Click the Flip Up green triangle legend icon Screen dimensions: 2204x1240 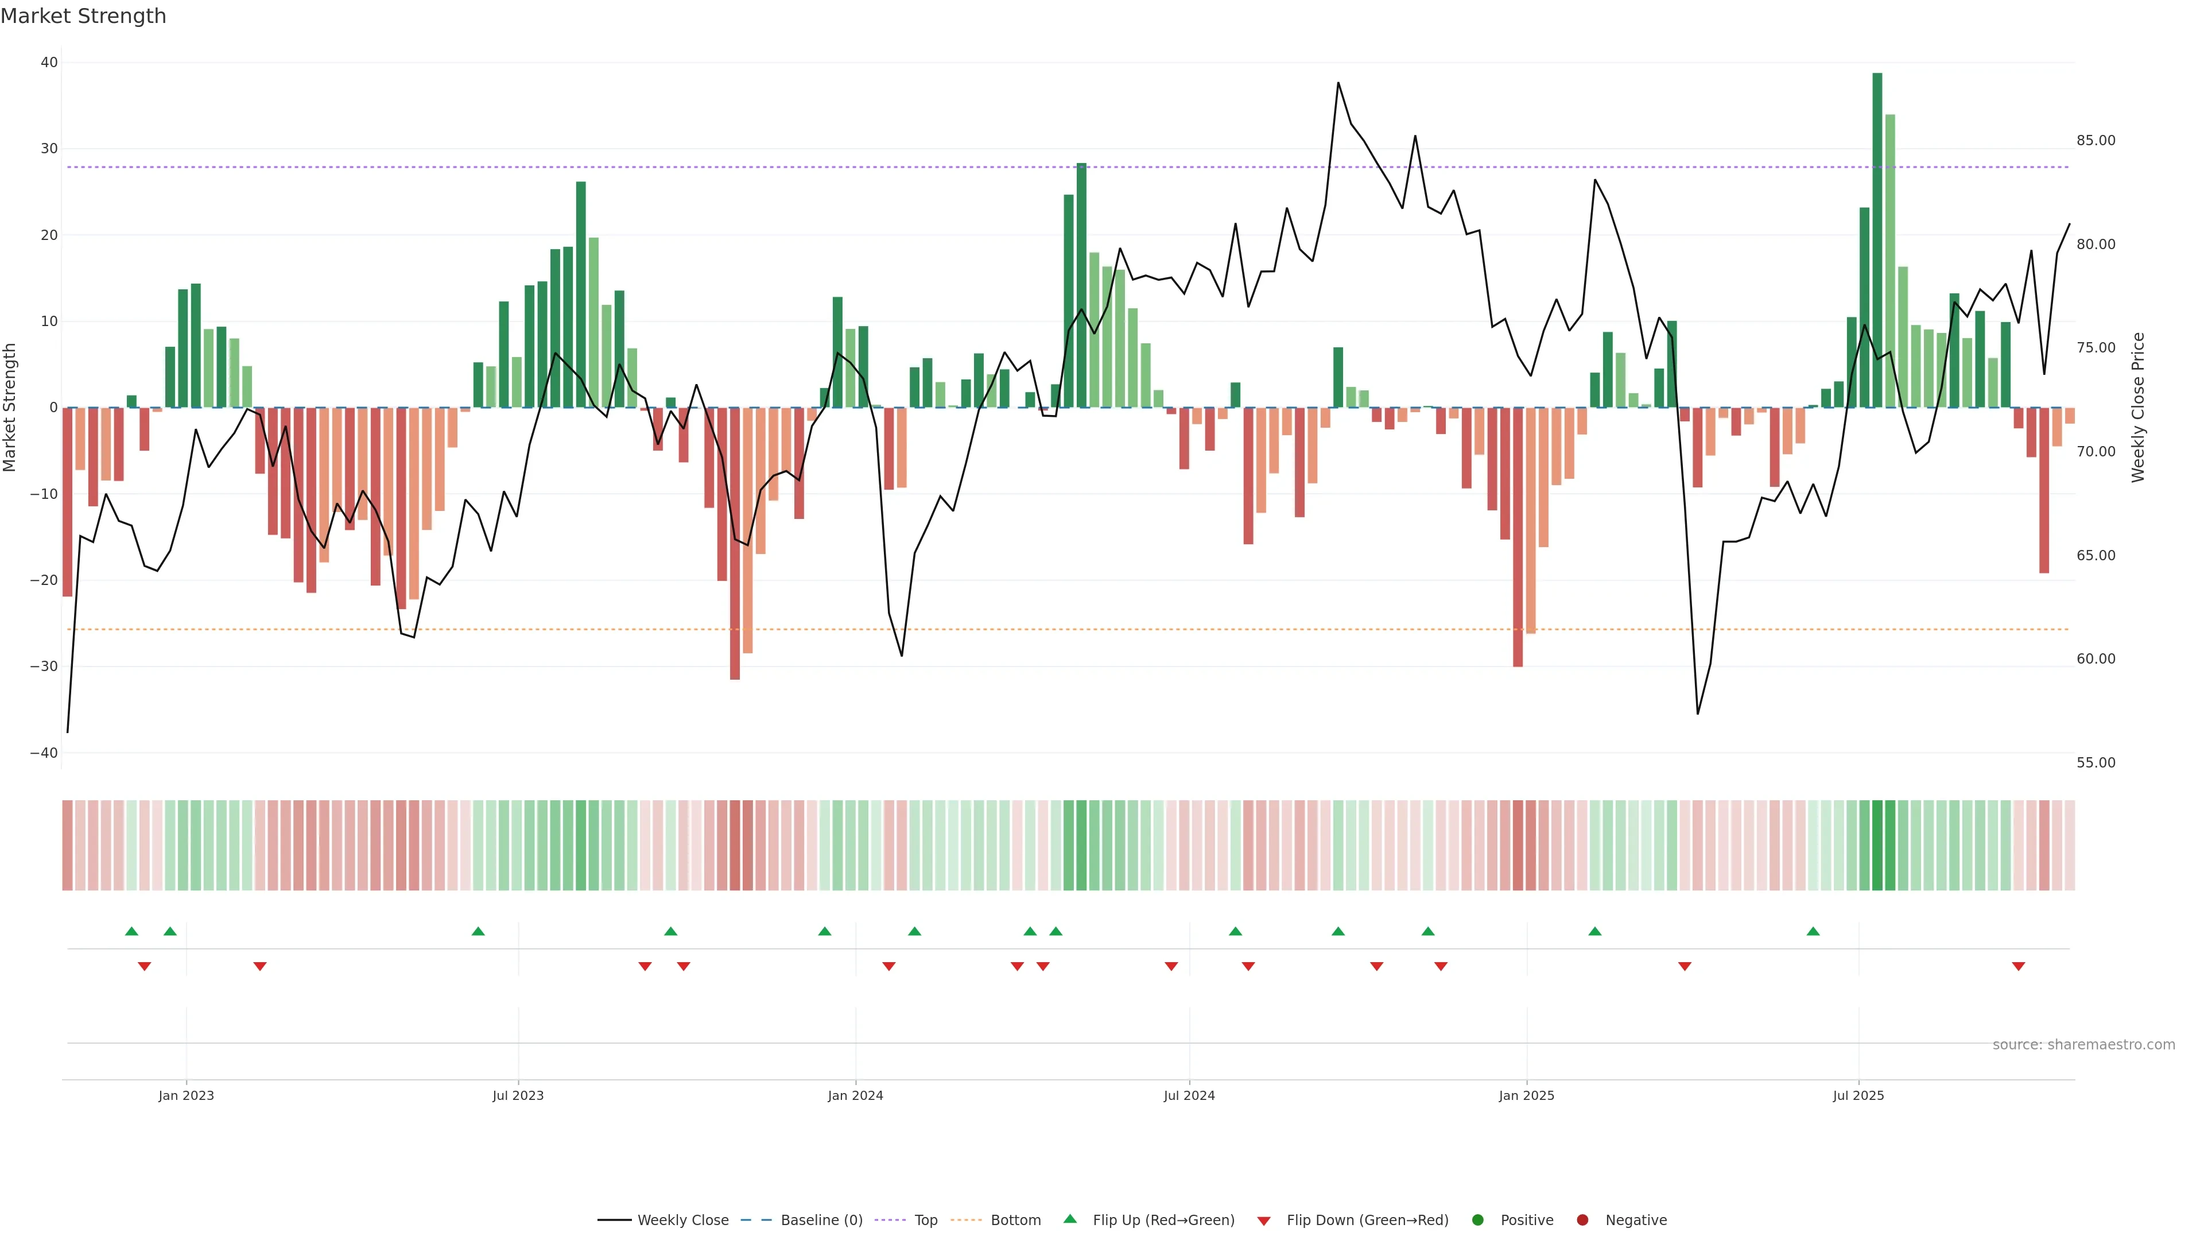click(1069, 1219)
